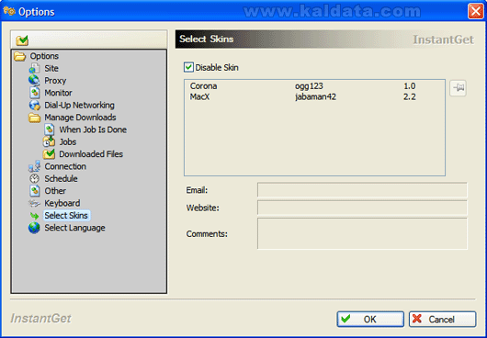
Task: Select the MacX skin name
Action: (x=199, y=96)
